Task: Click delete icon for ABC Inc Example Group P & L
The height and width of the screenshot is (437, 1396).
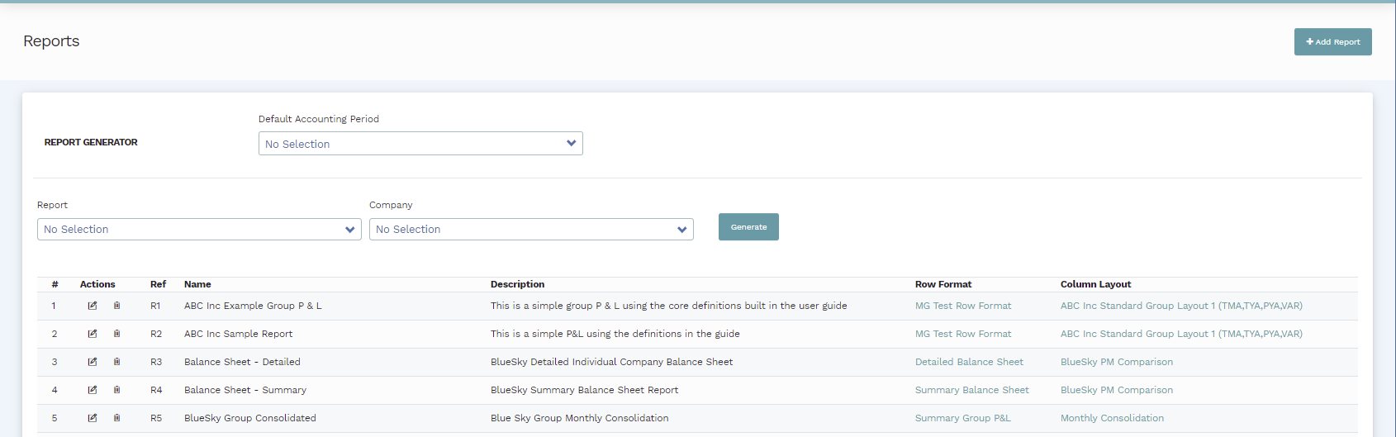Action: coord(116,306)
